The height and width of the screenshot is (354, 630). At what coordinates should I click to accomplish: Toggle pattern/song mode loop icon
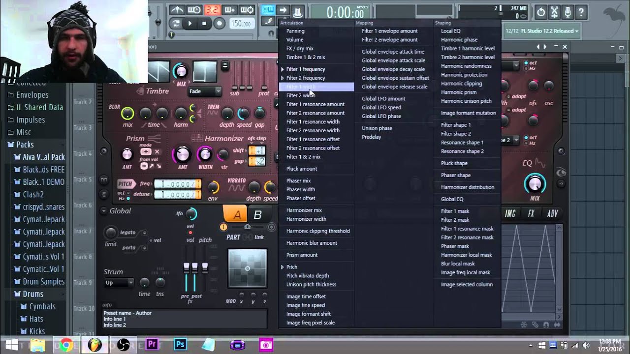[x=175, y=23]
